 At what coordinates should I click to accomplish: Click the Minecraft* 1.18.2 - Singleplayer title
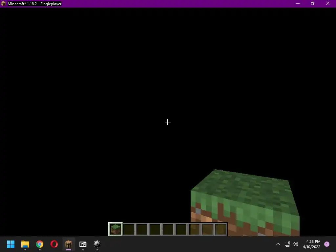(x=34, y=4)
